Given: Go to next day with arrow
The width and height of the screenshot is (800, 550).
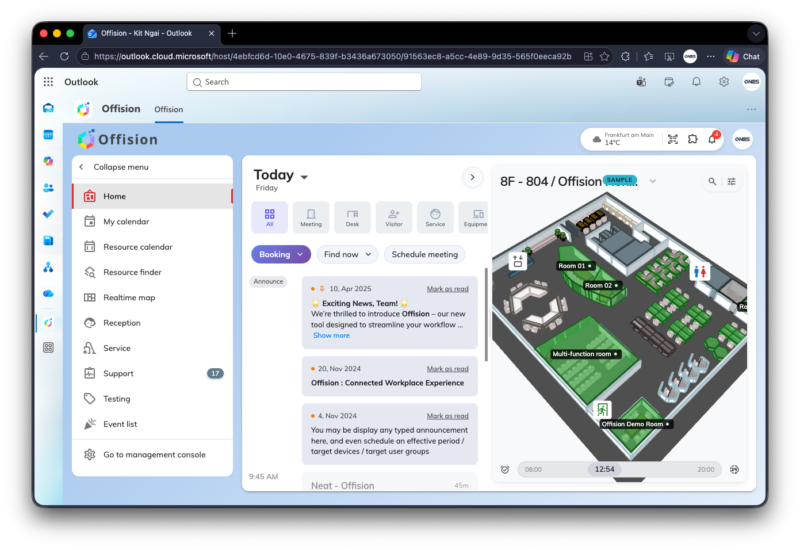Looking at the screenshot, I should click(473, 177).
